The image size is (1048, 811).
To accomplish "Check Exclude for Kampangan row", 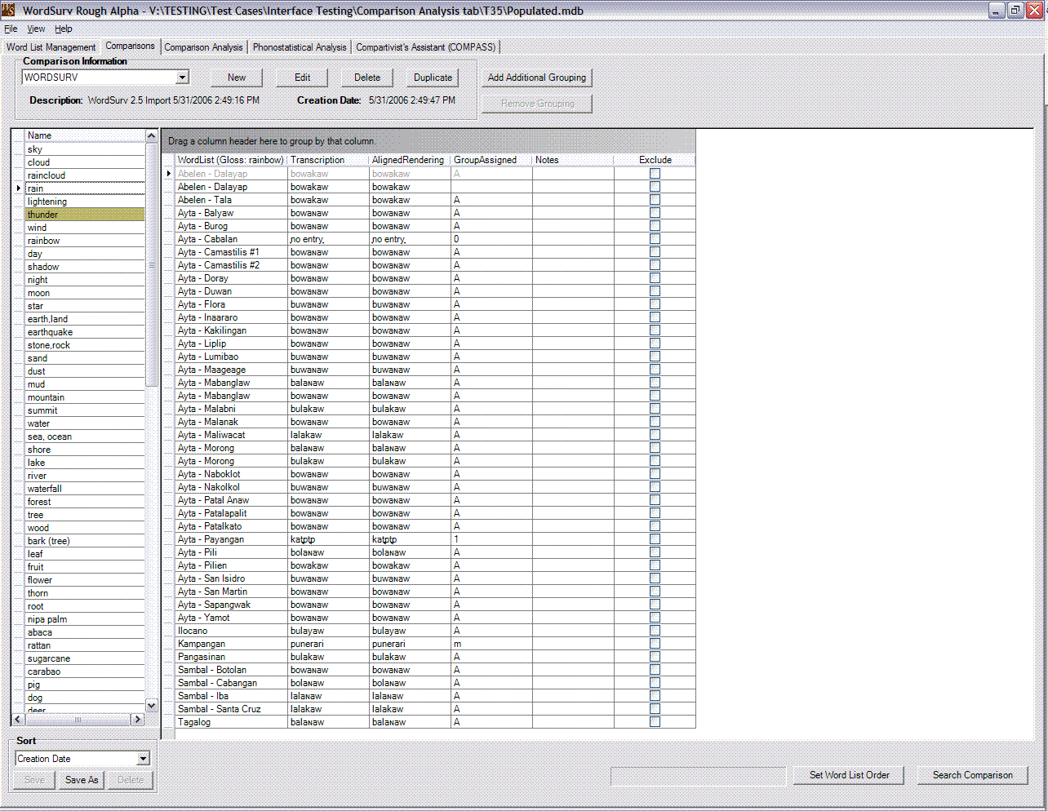I will pos(655,644).
